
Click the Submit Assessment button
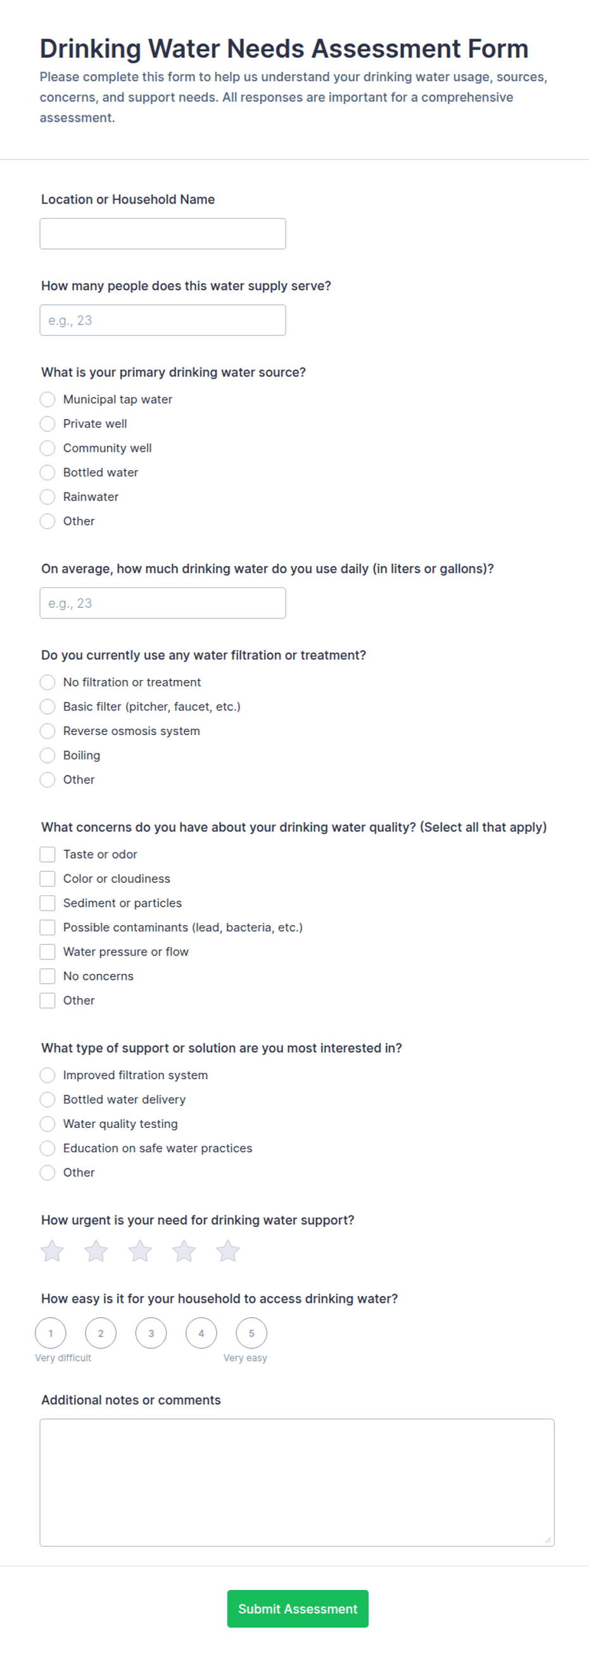298,1609
